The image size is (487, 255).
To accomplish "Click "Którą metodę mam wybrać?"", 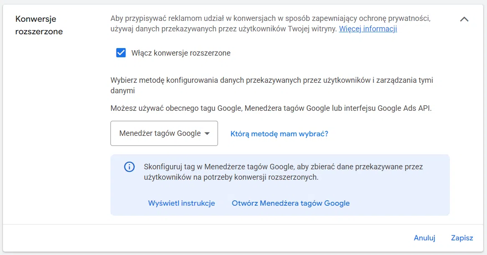I will click(x=279, y=133).
